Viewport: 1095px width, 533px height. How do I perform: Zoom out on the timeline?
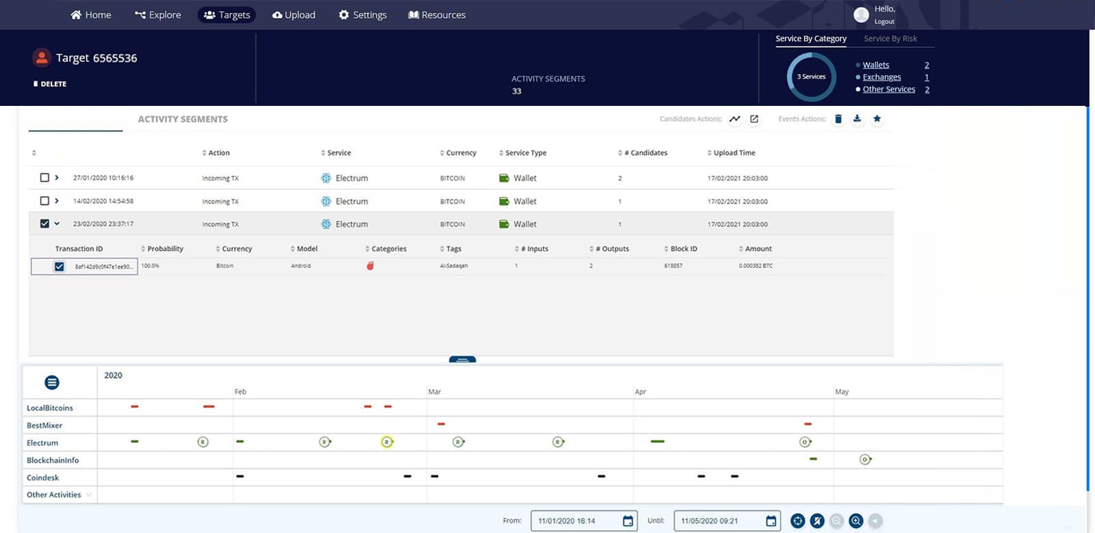tap(836, 521)
